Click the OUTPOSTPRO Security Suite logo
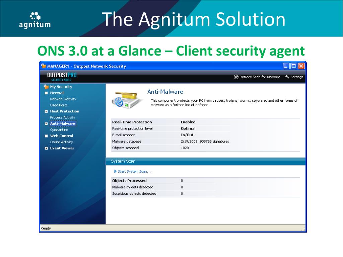Screen dimensions: 343x257 62,77
